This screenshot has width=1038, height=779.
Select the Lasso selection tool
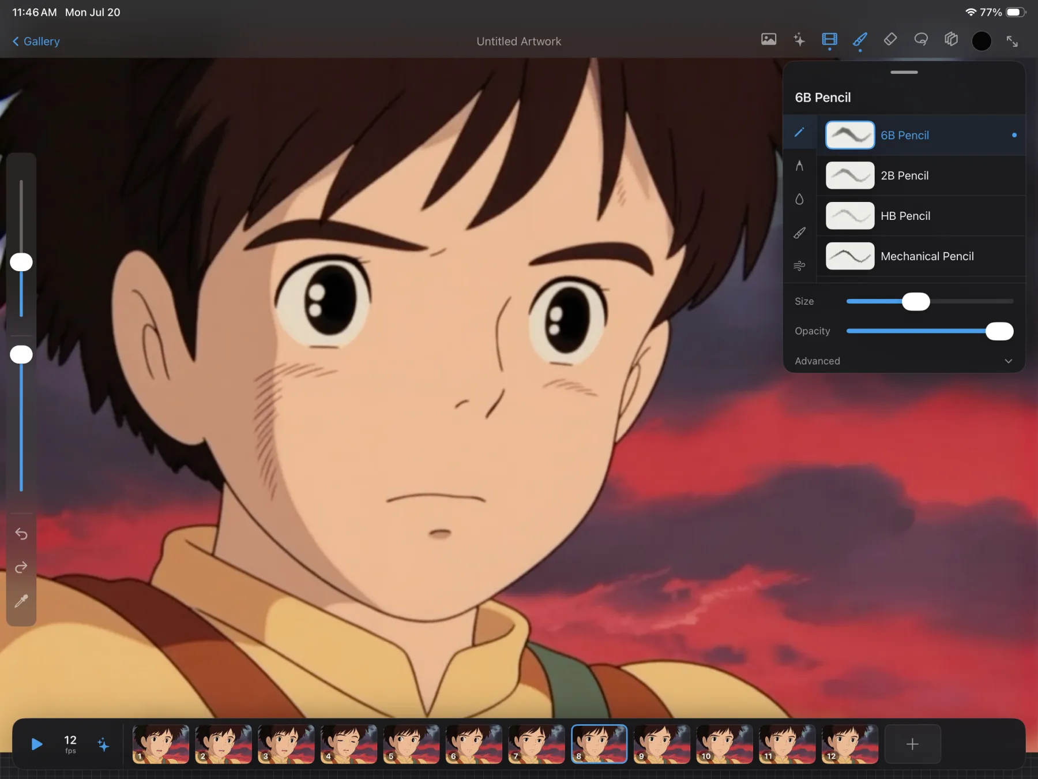coord(921,39)
